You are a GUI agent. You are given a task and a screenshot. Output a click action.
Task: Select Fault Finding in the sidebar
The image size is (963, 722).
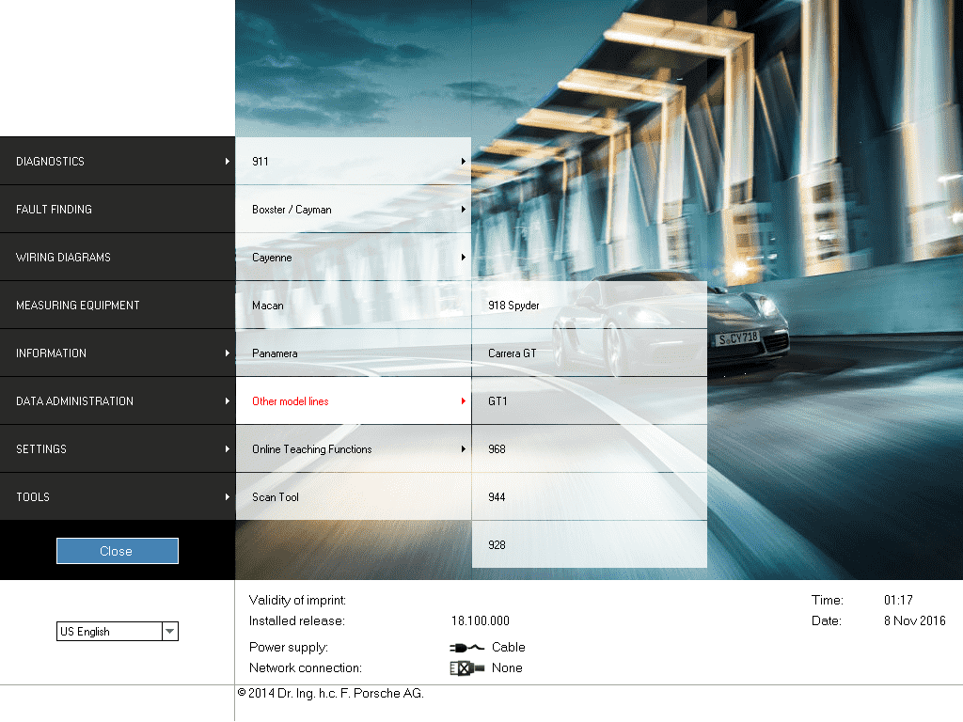coord(118,210)
